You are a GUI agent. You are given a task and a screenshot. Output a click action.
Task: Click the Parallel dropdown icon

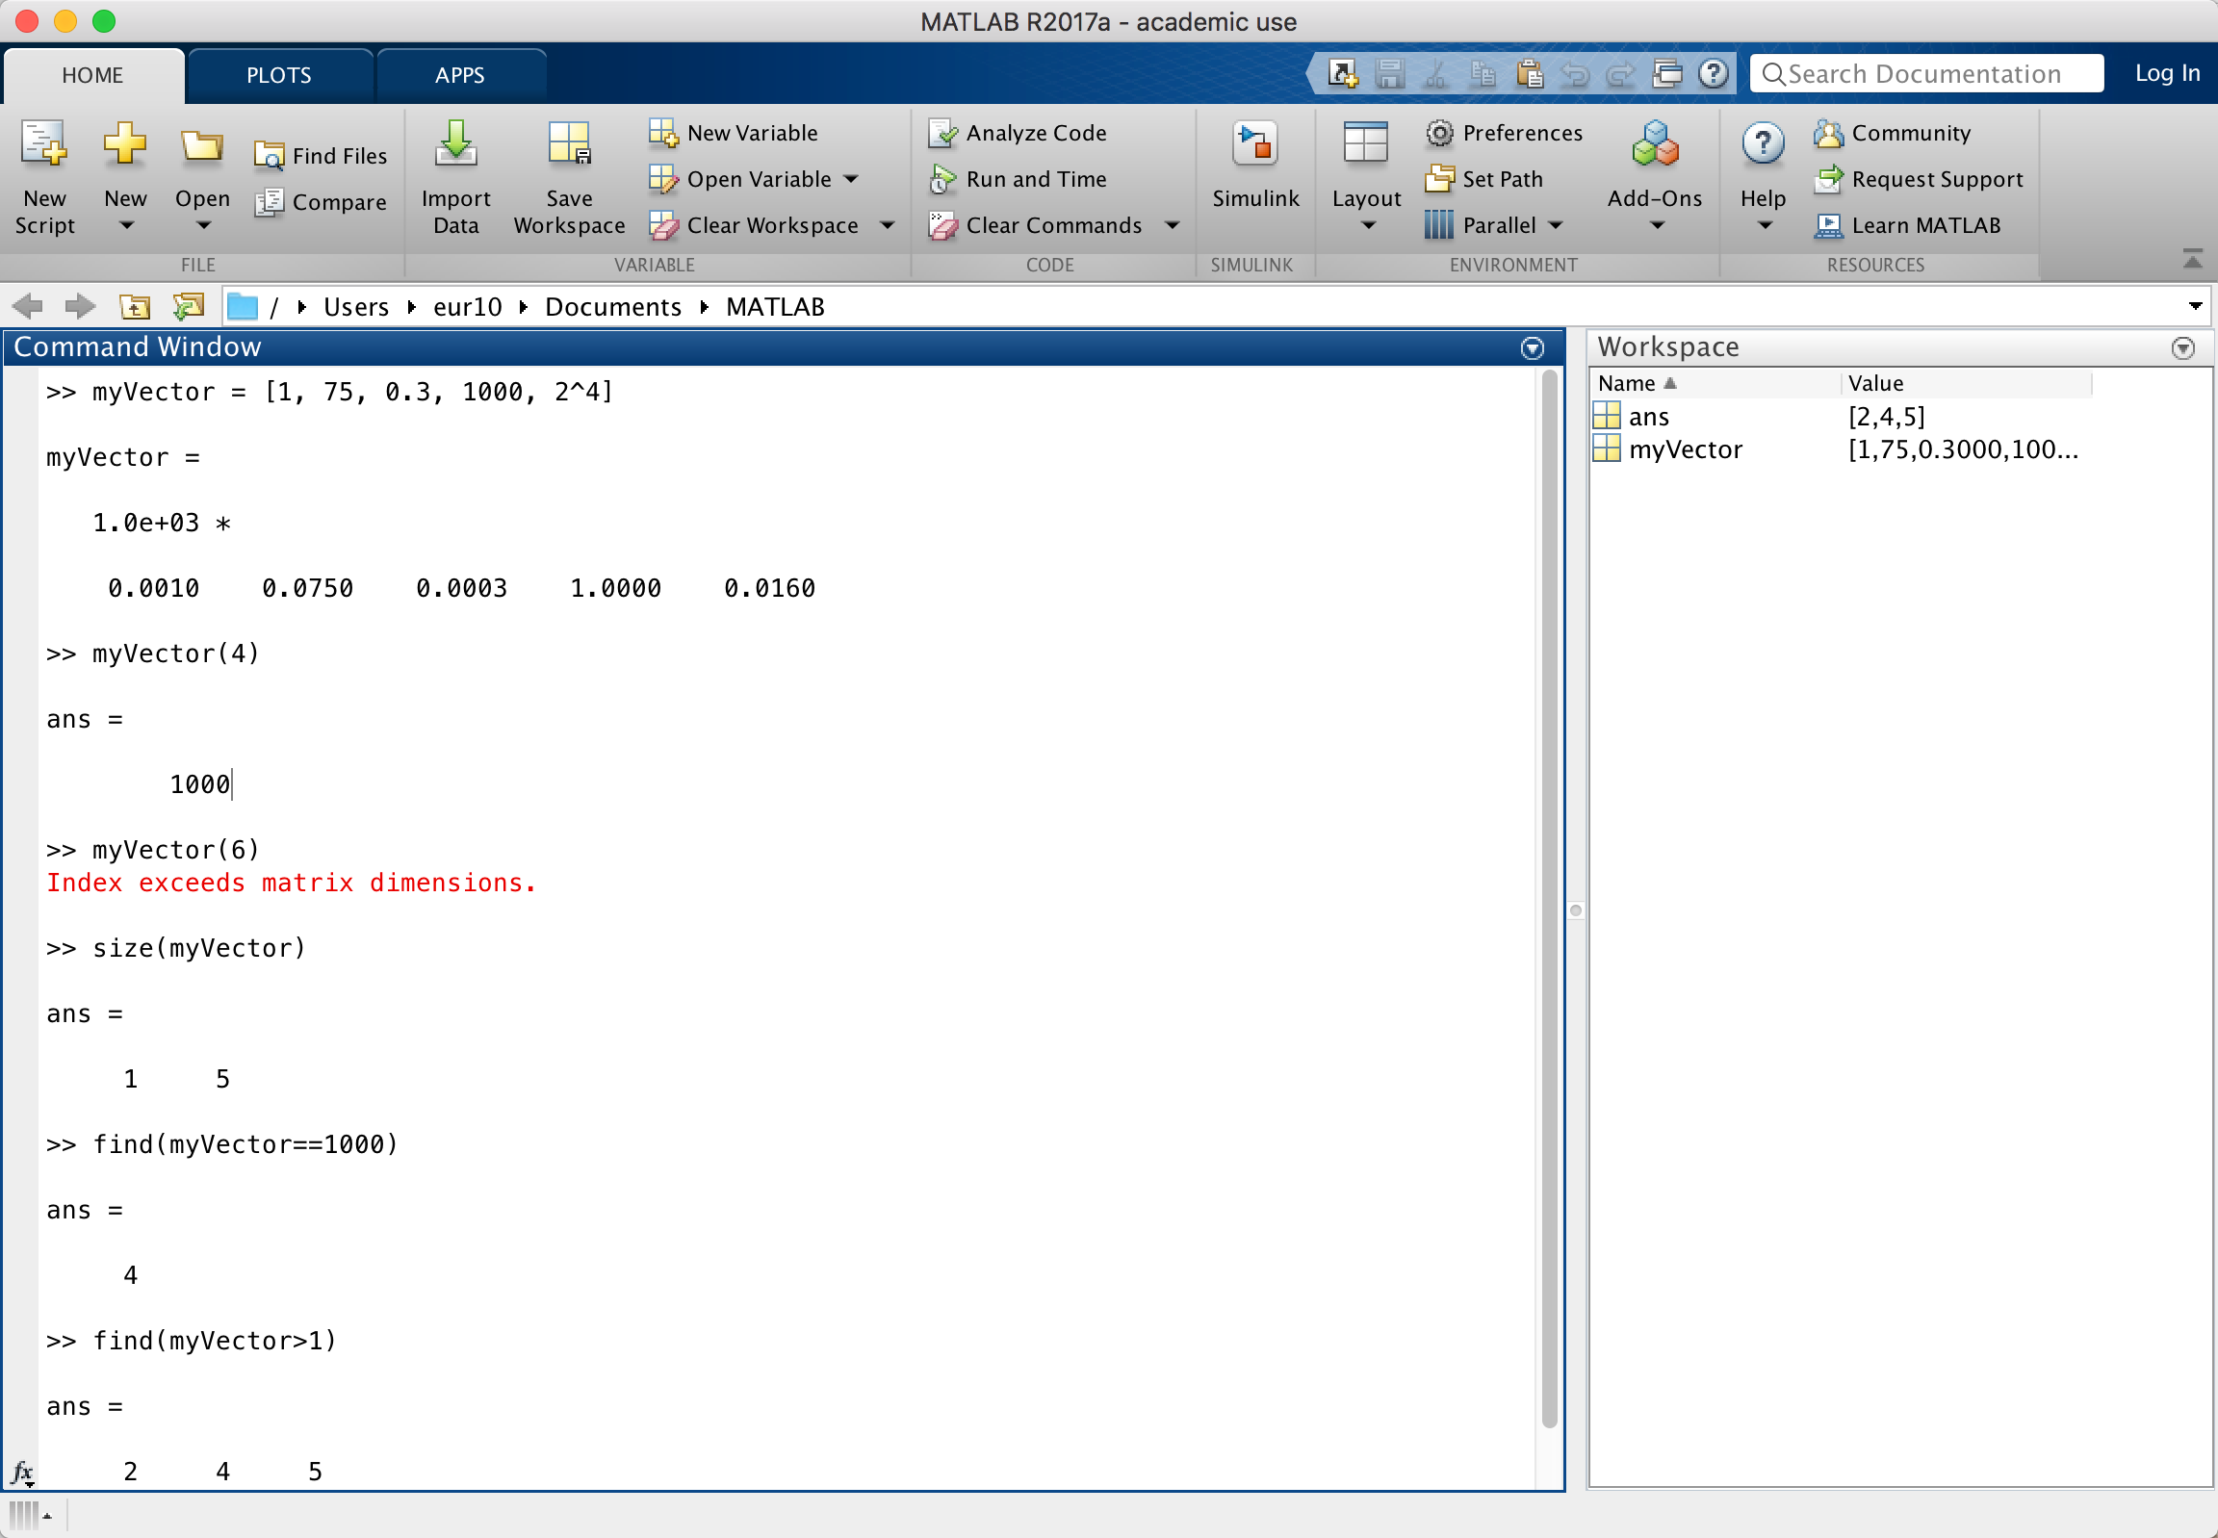click(x=1552, y=222)
